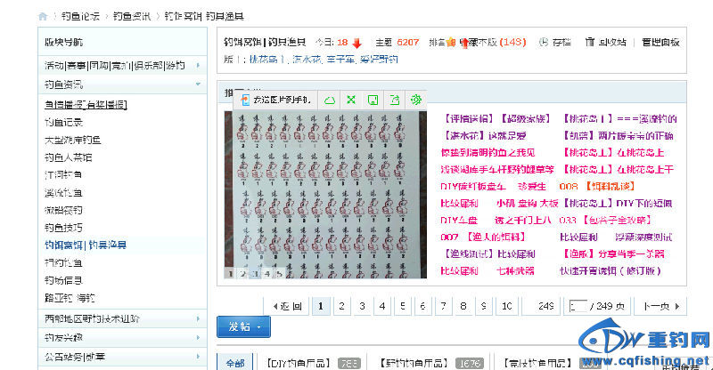Go to page 10 in pagination
Viewport: 713px width, 370px height.
(x=507, y=307)
